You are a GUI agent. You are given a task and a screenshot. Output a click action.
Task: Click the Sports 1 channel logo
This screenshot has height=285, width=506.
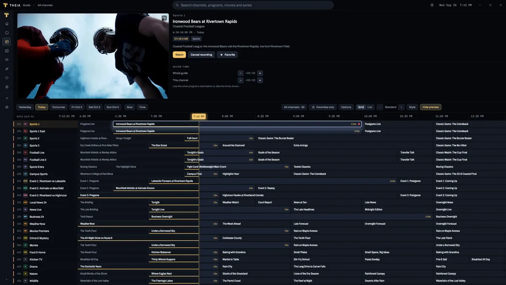pos(25,124)
